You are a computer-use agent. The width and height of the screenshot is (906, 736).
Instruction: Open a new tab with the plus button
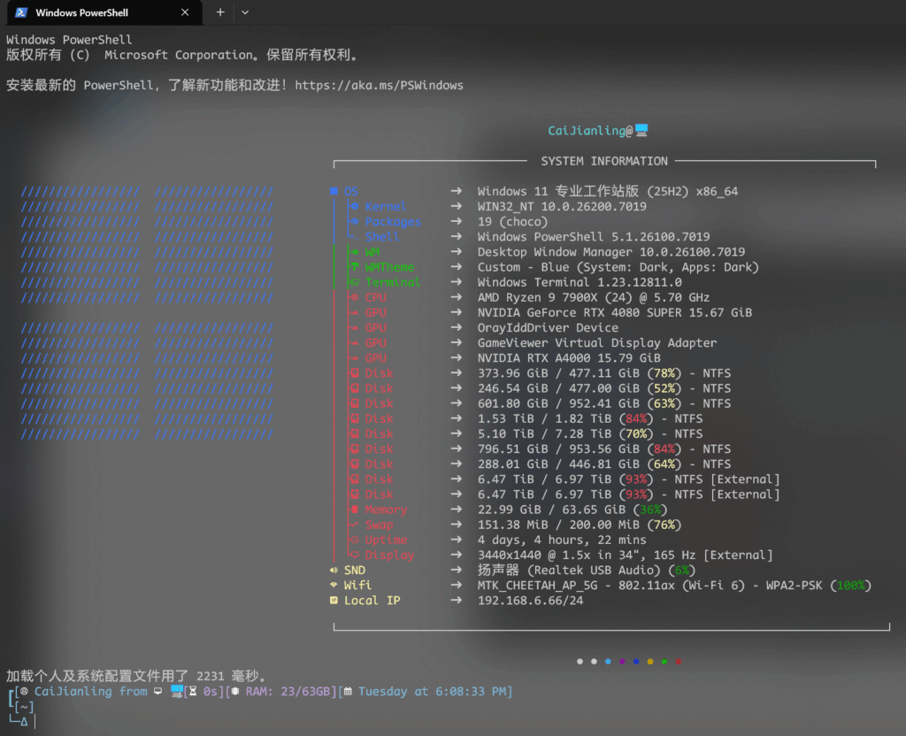tap(220, 12)
